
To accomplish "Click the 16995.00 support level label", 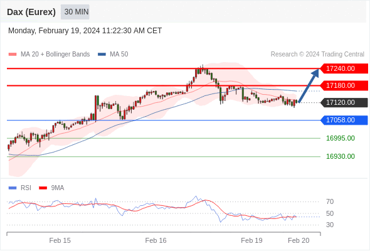I will pos(341,138).
